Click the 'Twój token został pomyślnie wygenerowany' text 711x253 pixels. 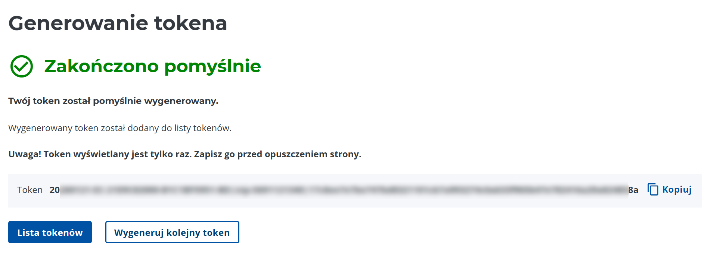pos(113,101)
